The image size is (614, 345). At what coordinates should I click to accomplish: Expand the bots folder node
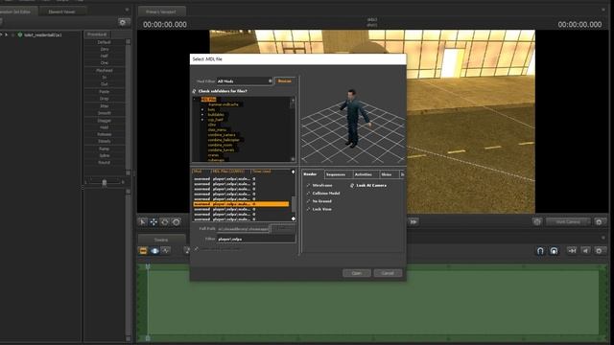click(202, 109)
